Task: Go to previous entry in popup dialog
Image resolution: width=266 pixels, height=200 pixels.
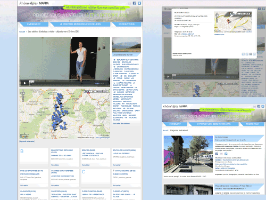Action: 243,54
